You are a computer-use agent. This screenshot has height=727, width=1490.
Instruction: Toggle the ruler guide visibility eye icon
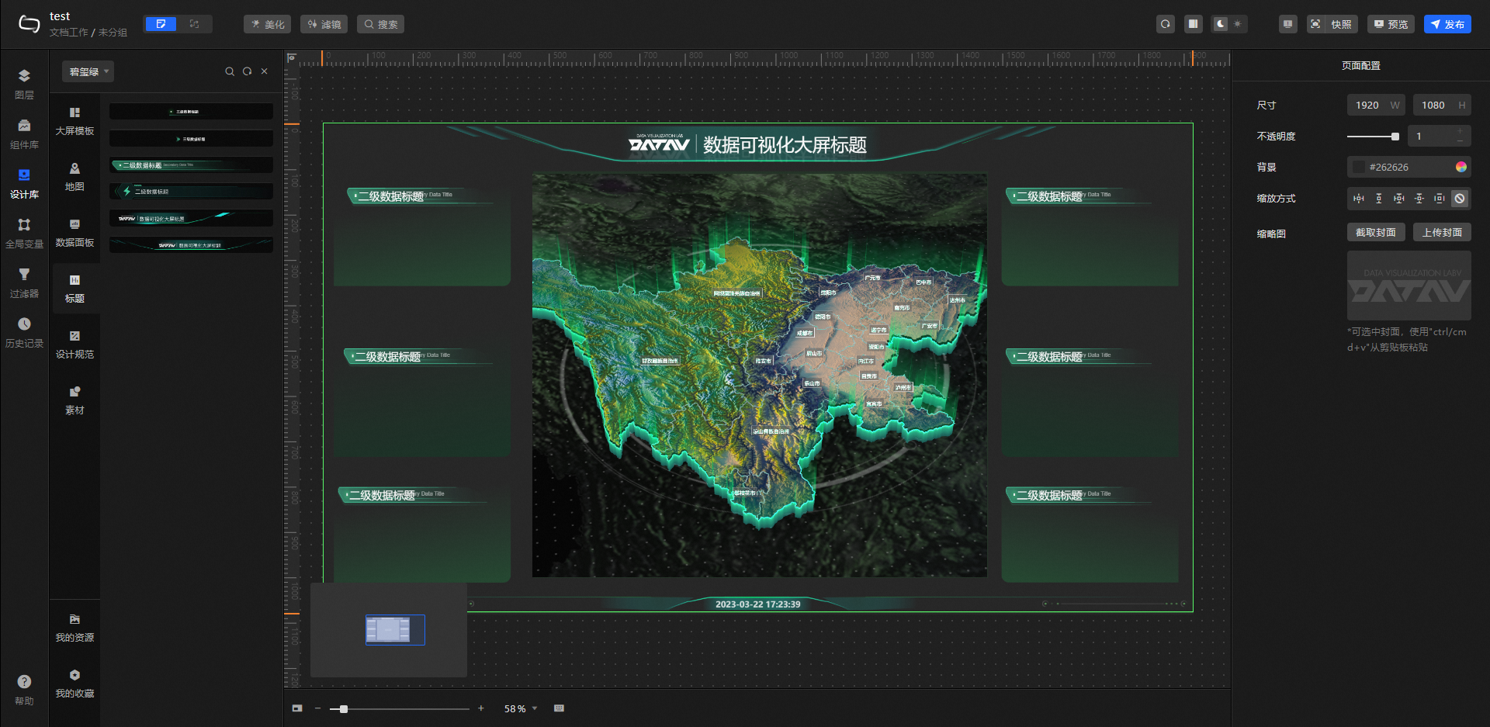[292, 57]
